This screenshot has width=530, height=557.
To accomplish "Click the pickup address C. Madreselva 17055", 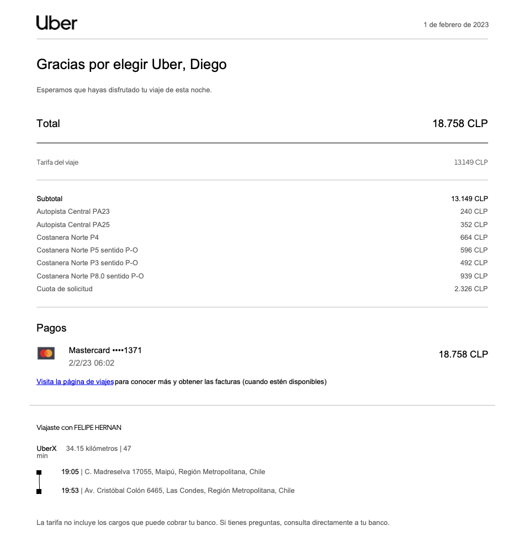I will [x=174, y=472].
